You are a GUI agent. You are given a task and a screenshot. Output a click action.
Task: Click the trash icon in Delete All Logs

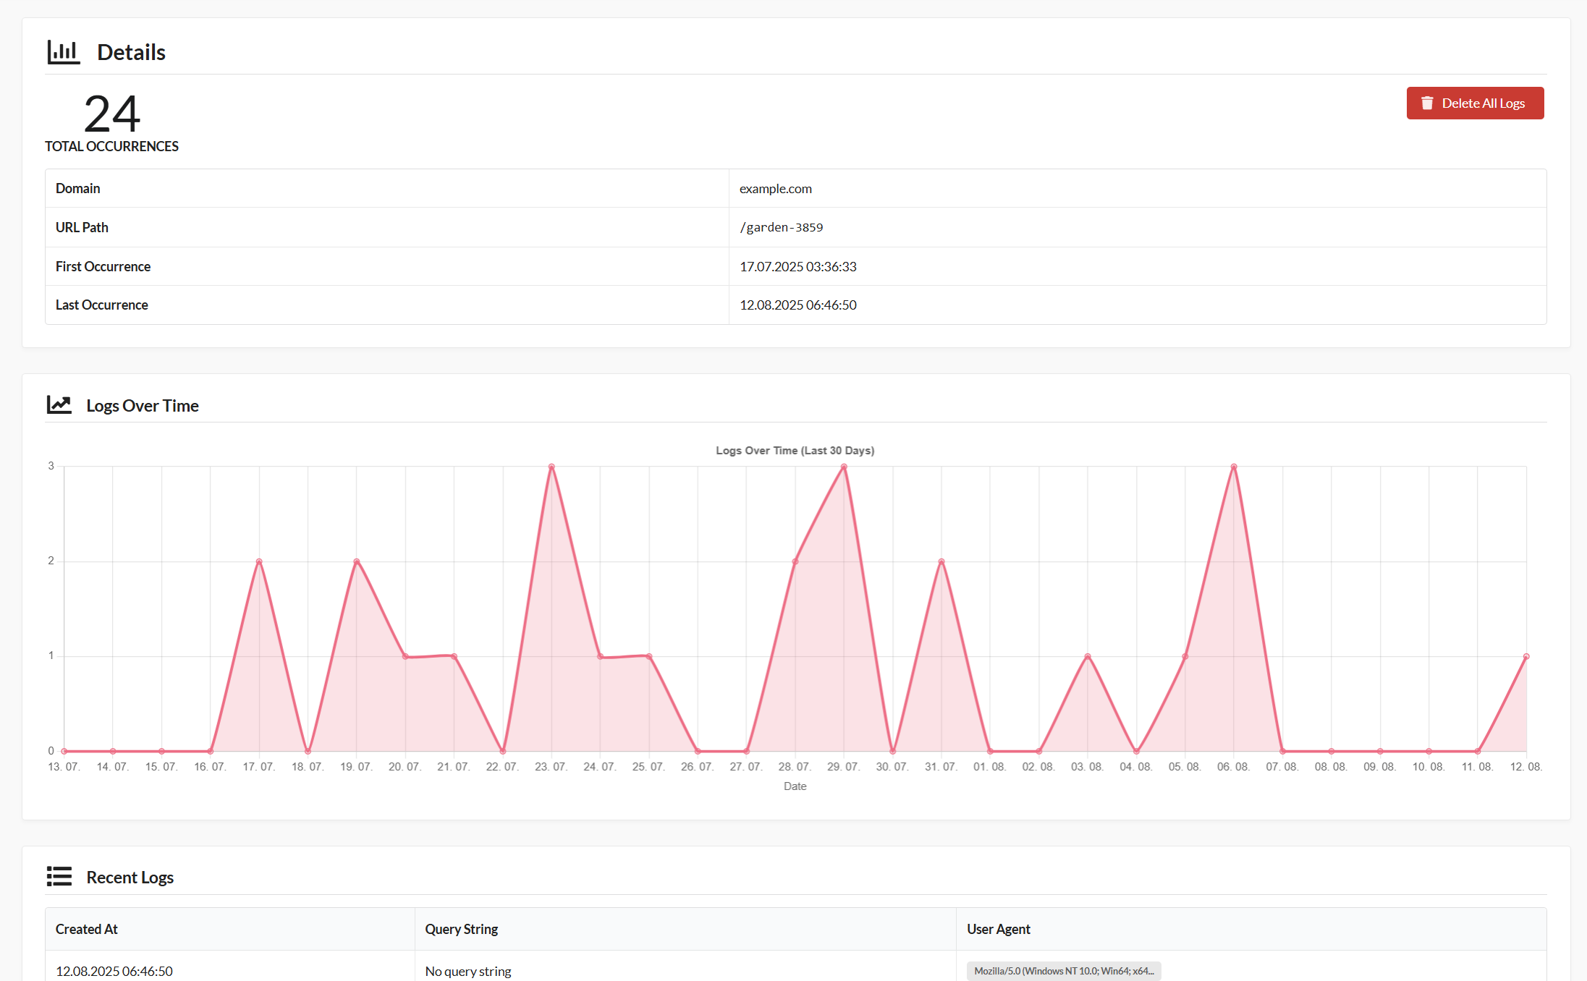point(1426,103)
